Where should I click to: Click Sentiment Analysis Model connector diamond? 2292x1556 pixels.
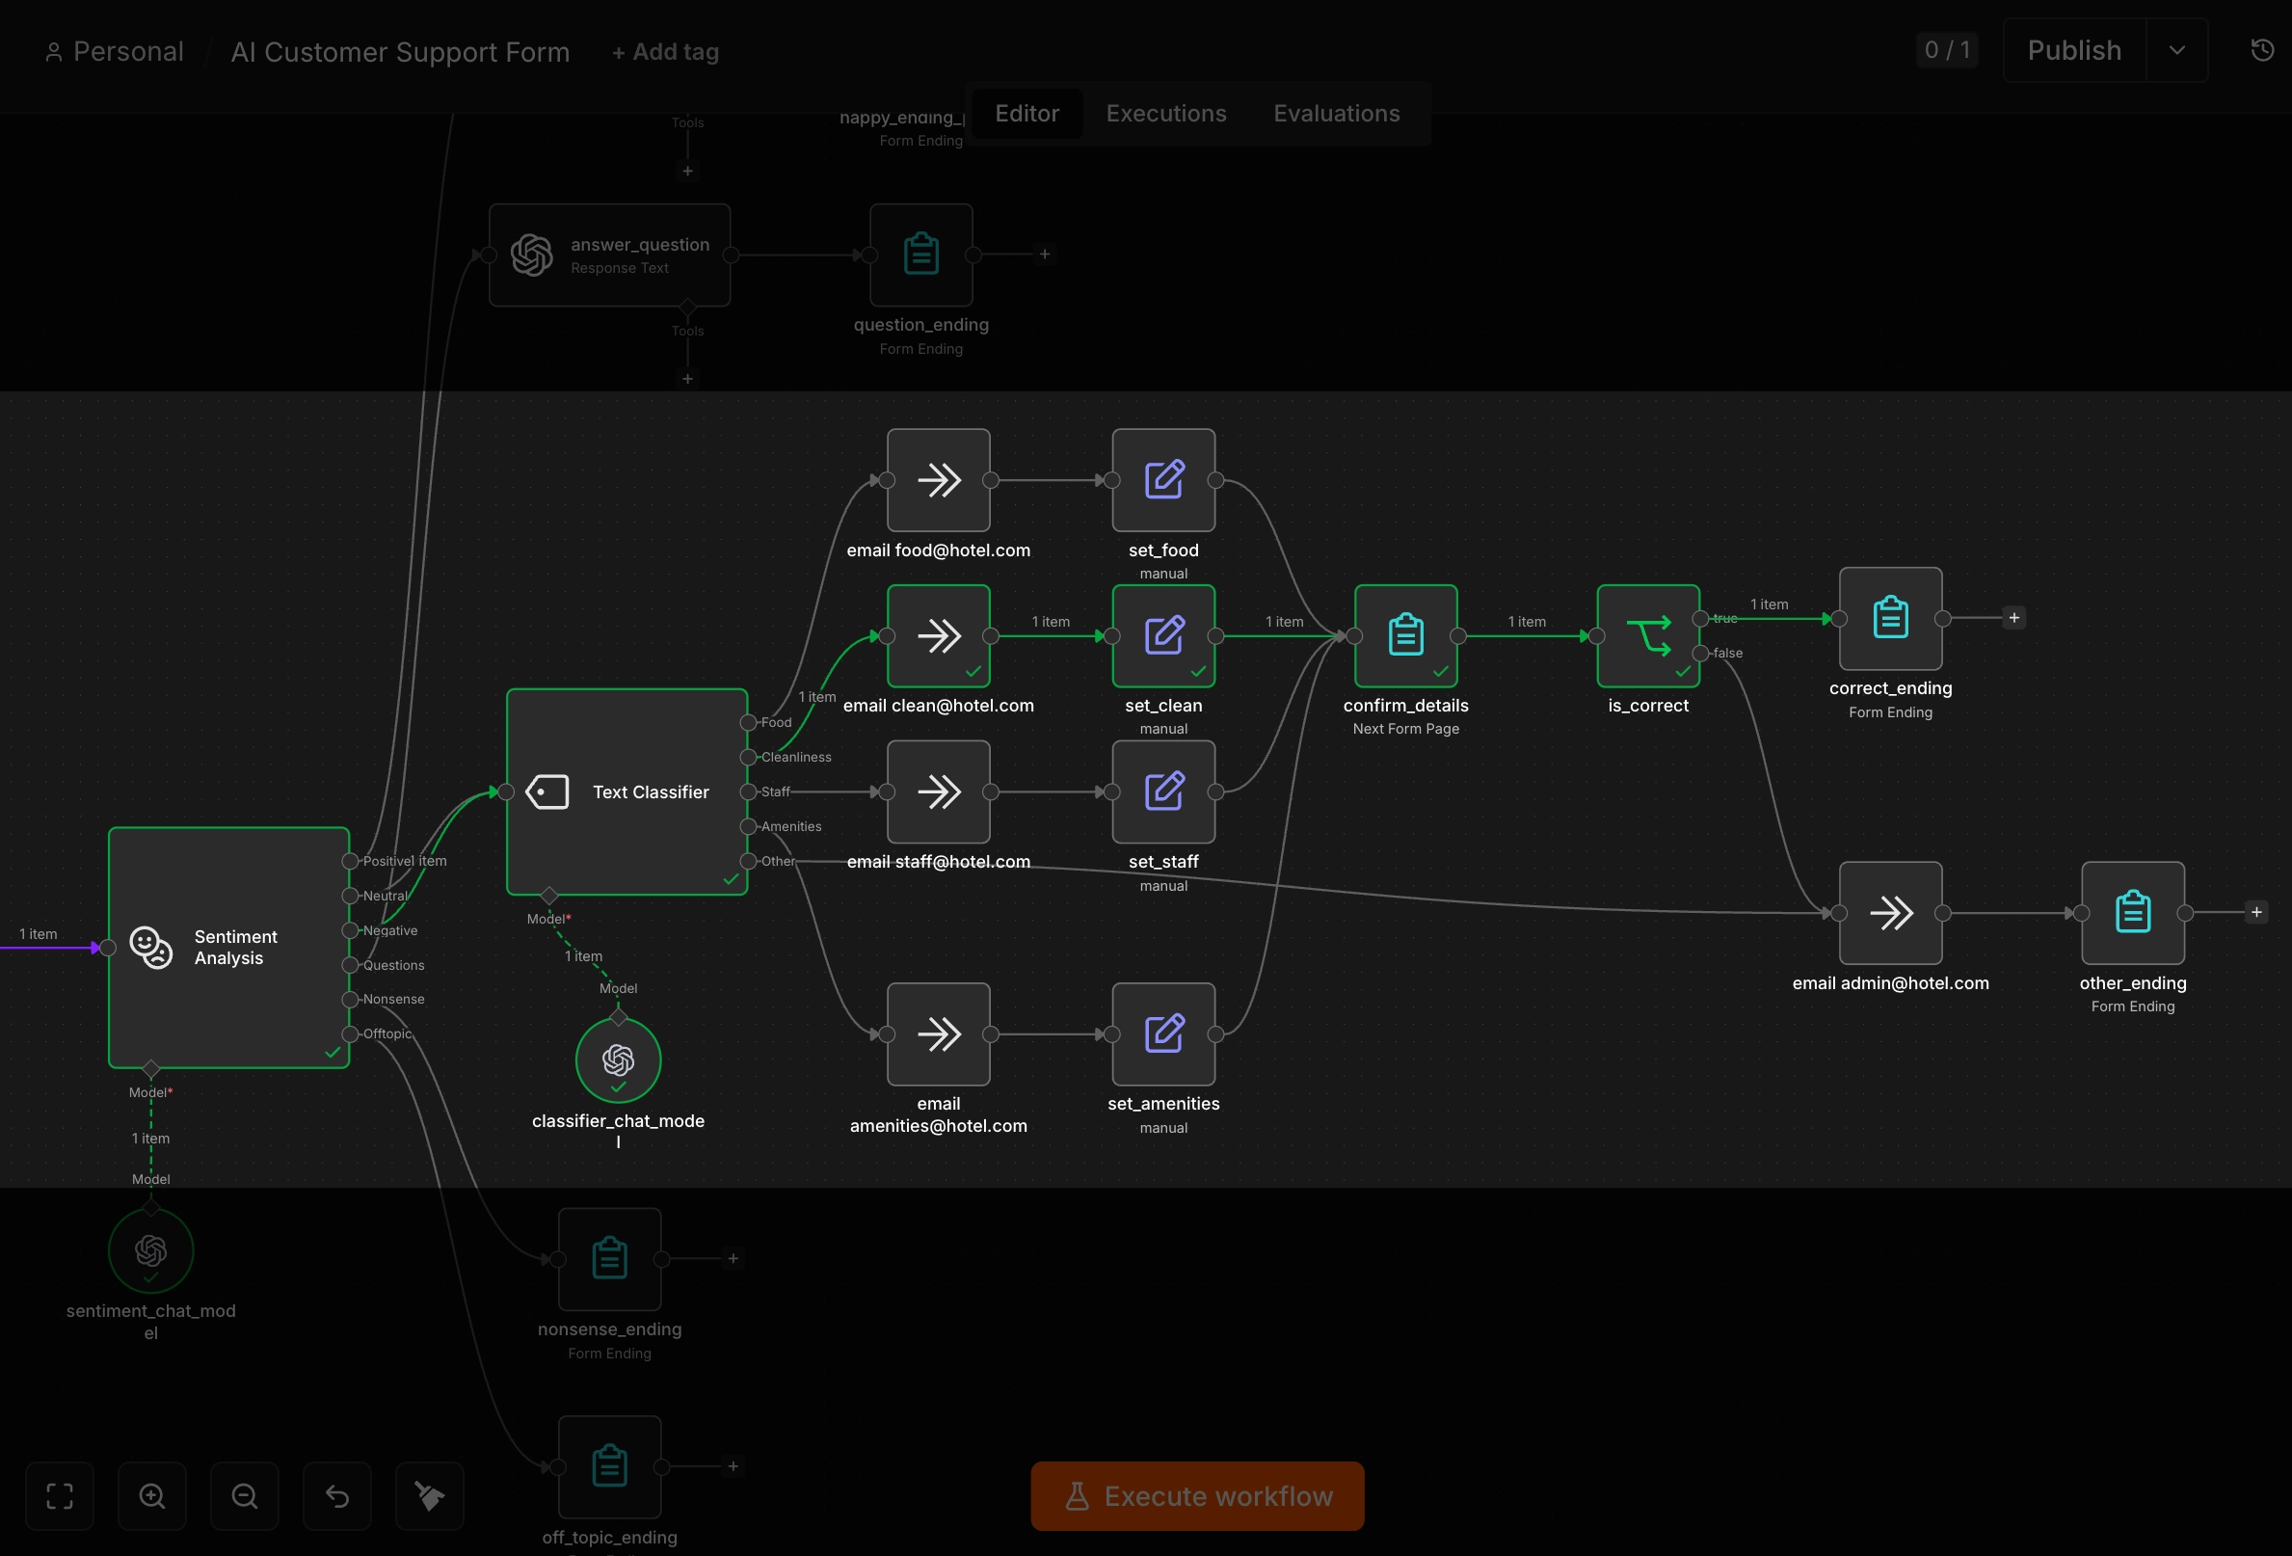[151, 1067]
